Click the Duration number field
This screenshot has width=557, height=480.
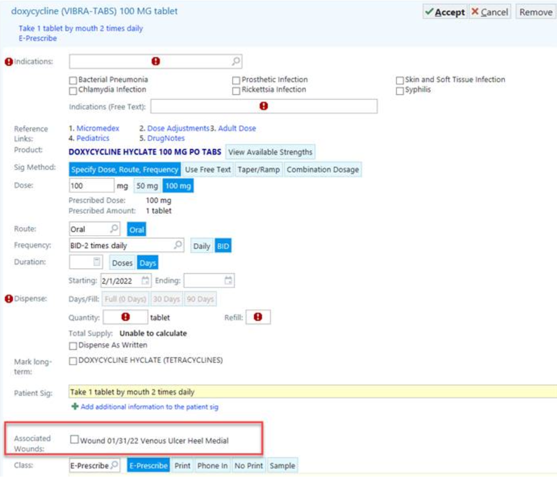[x=86, y=262]
